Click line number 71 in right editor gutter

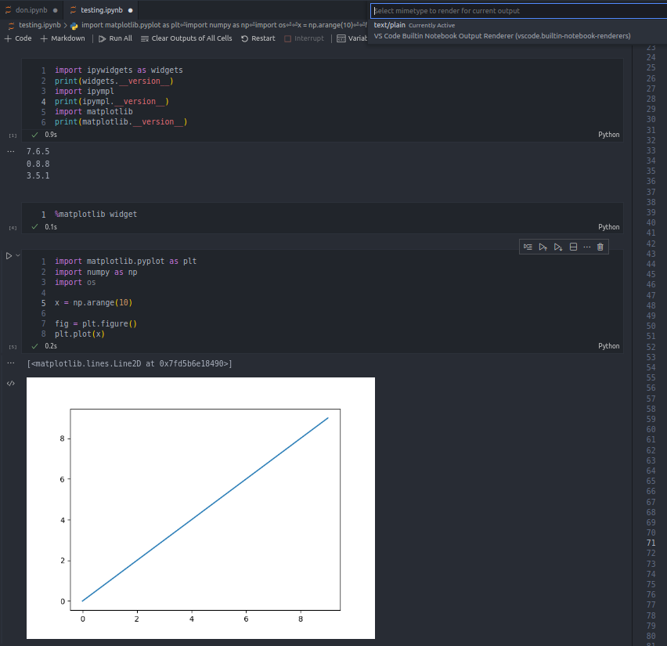(x=651, y=543)
